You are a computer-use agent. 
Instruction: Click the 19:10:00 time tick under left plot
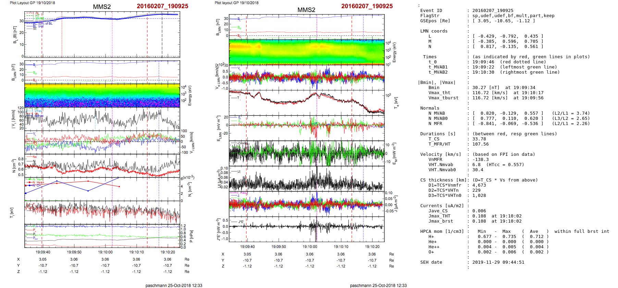[105, 252]
